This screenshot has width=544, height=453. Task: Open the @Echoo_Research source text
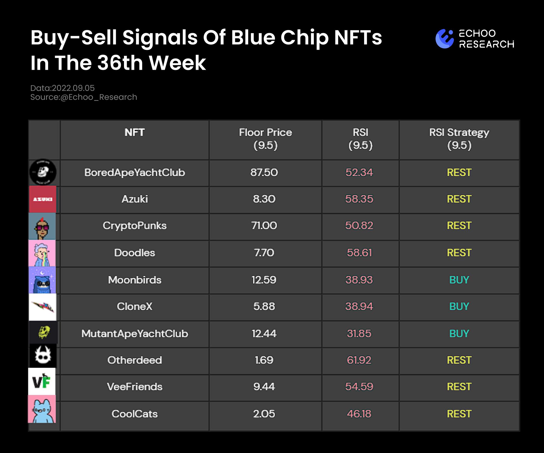(x=99, y=97)
